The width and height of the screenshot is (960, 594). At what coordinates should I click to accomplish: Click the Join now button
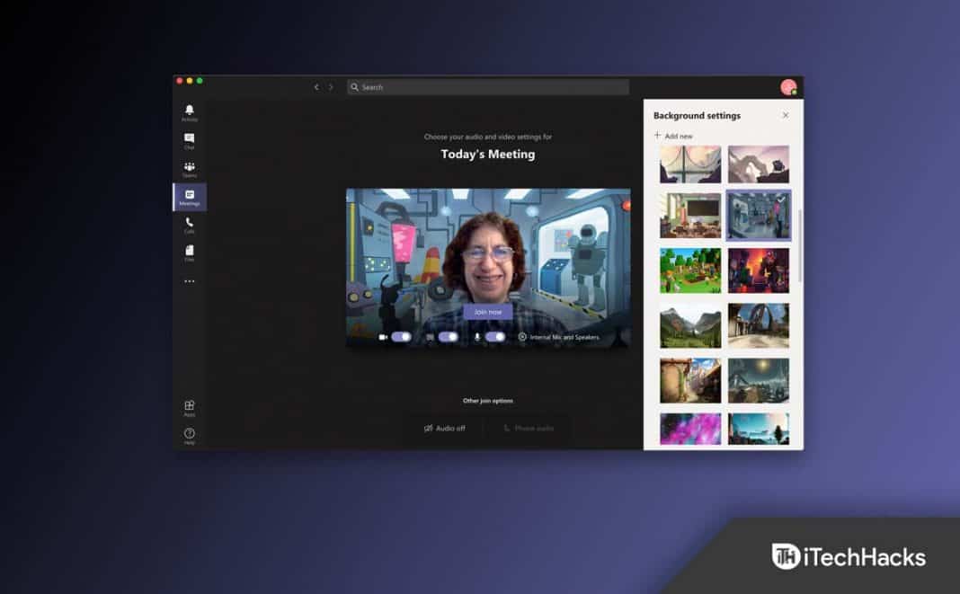click(x=486, y=310)
